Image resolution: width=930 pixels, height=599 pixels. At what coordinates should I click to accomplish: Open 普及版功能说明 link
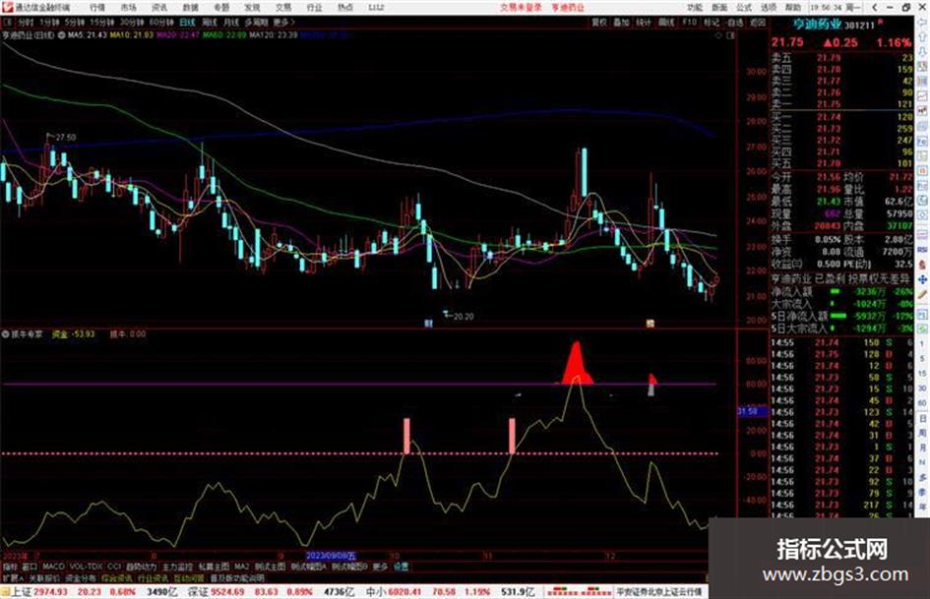pos(236,578)
